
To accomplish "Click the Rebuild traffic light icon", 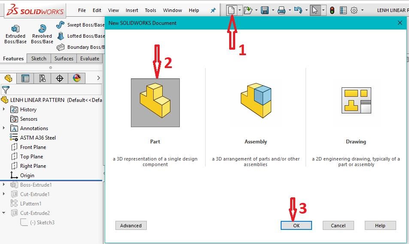I will coord(332,10).
